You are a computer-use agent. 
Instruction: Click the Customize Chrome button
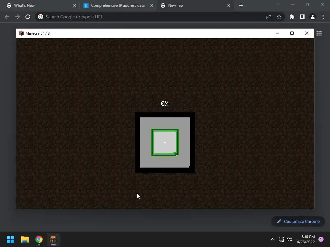298,221
